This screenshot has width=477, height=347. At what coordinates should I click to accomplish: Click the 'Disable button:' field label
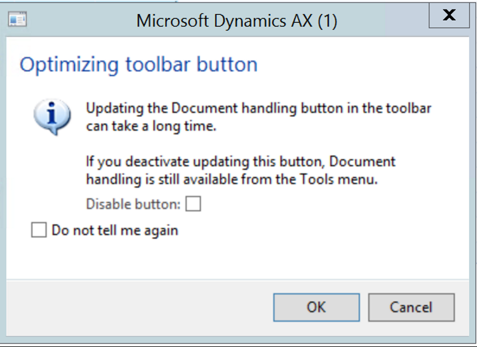point(133,204)
